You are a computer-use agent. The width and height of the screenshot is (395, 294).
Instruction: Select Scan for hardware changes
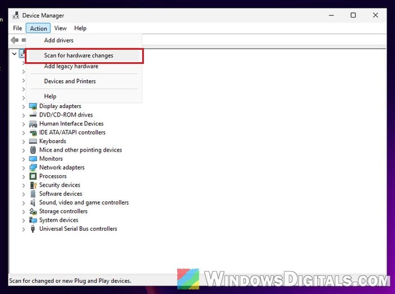[x=84, y=55]
